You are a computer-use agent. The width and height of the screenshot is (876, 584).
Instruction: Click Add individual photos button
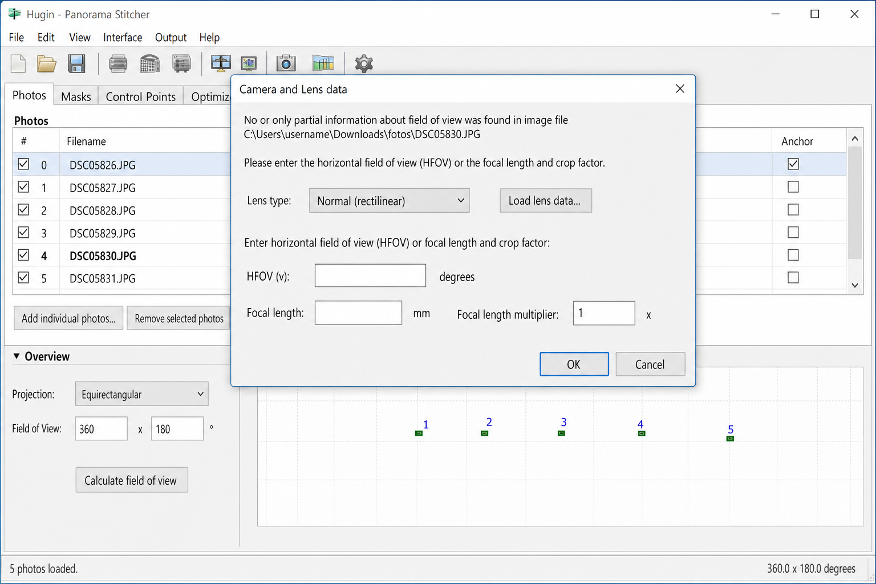tap(68, 318)
